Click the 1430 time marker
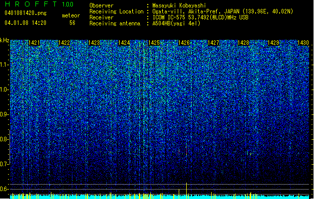 coord(303,43)
